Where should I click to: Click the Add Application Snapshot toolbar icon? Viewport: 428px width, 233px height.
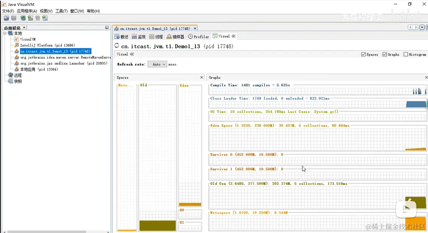(x=45, y=18)
